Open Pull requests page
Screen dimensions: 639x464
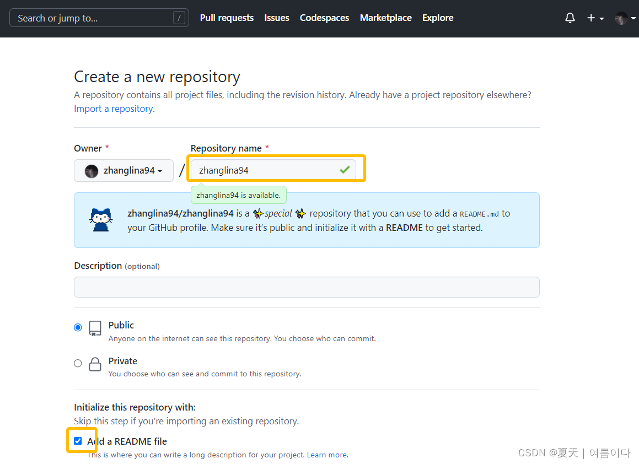click(x=227, y=18)
